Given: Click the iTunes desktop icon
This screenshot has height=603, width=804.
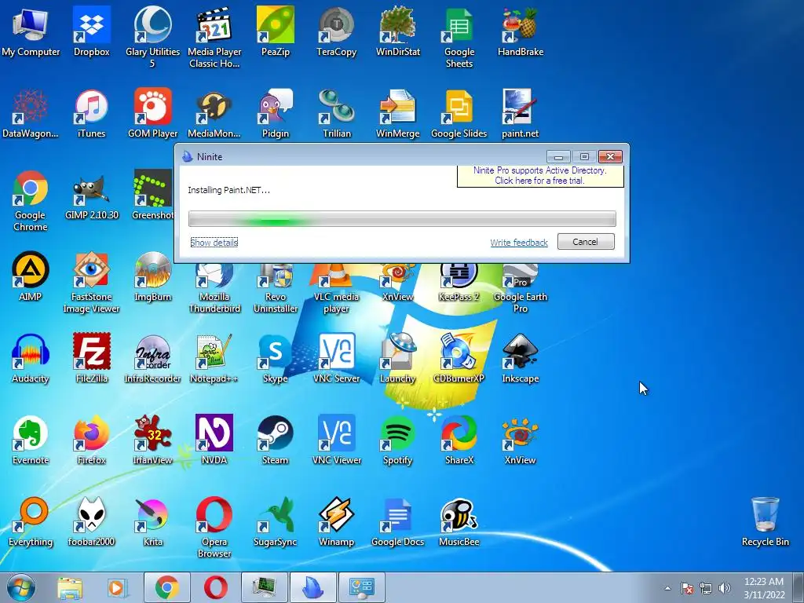Looking at the screenshot, I should tap(91, 113).
